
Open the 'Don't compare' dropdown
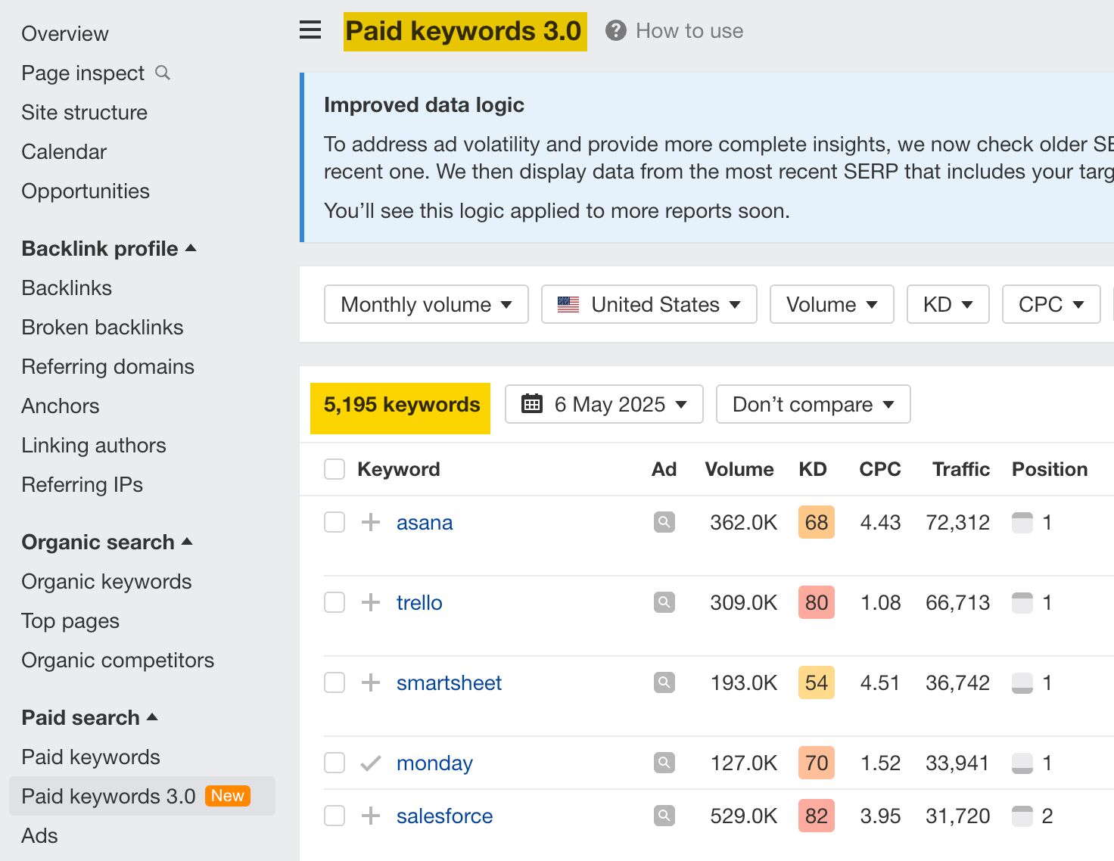(x=812, y=404)
